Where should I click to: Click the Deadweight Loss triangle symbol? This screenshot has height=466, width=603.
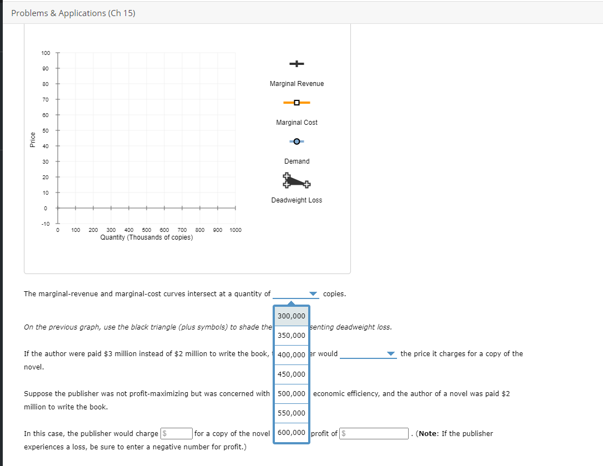(x=297, y=180)
